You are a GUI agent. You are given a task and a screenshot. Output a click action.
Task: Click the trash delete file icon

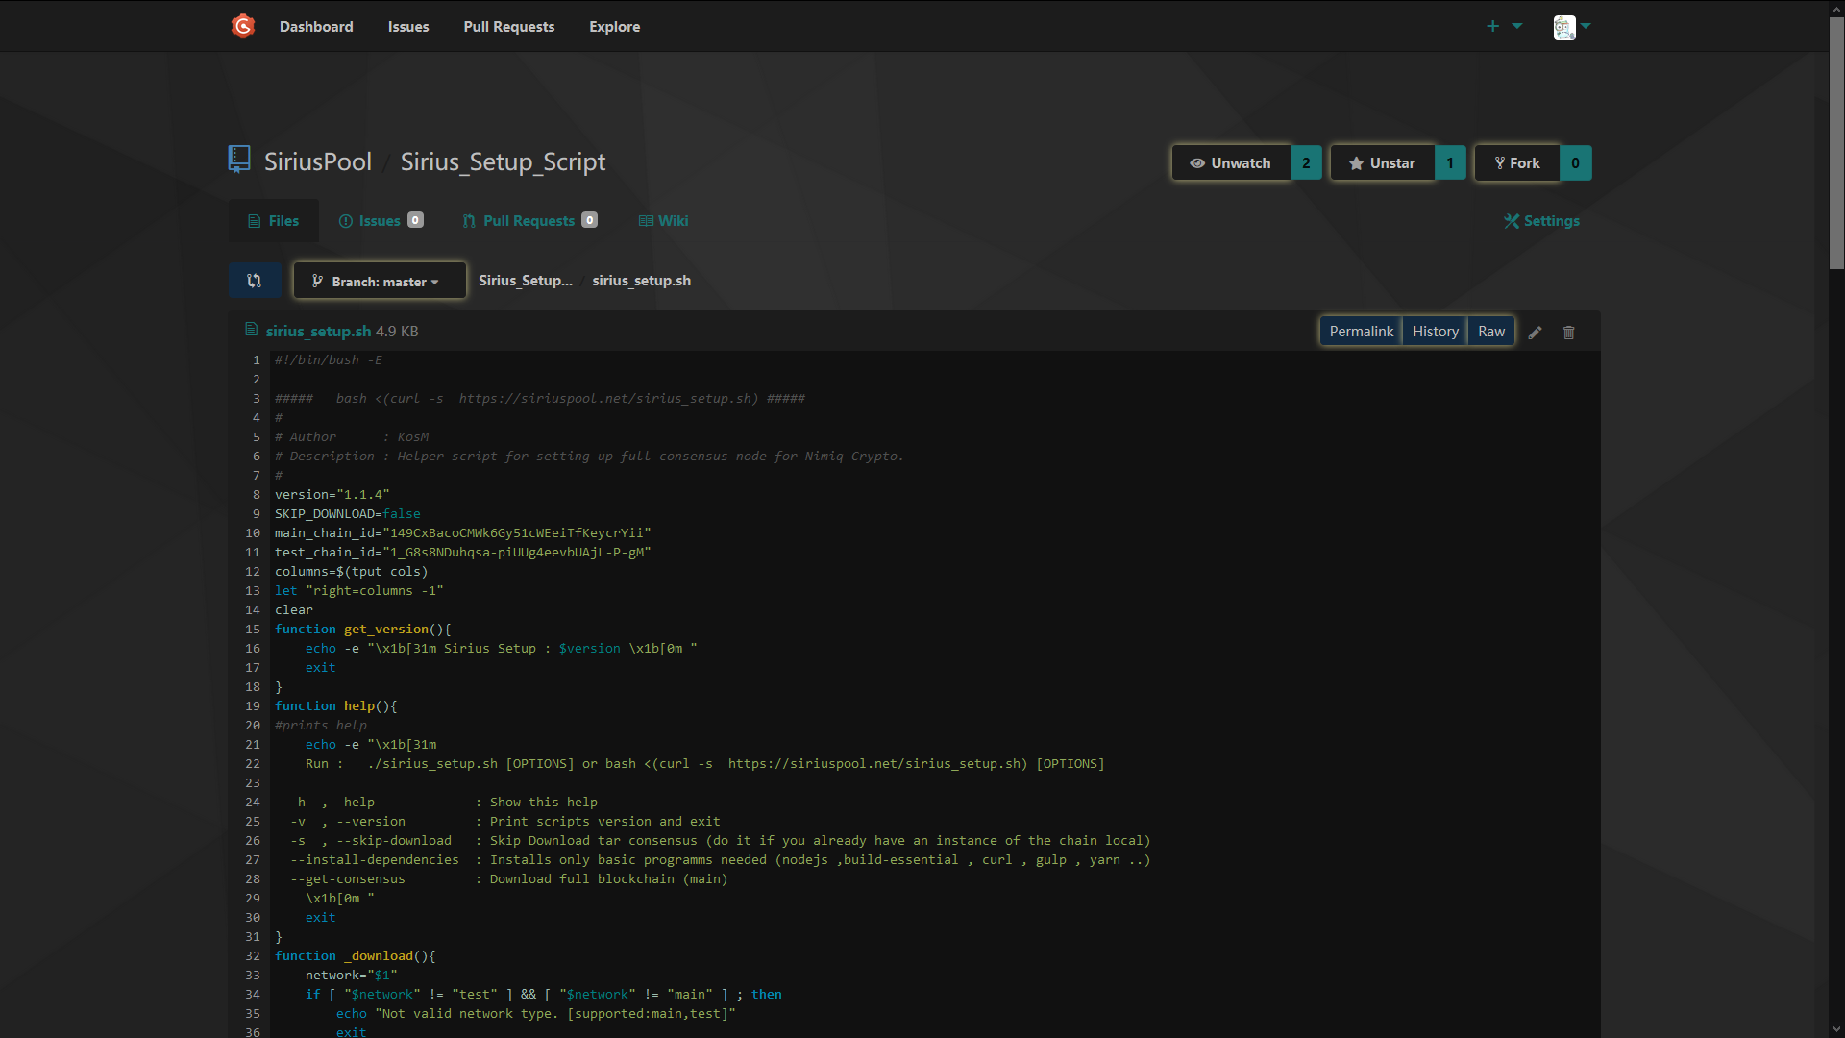tap(1568, 333)
